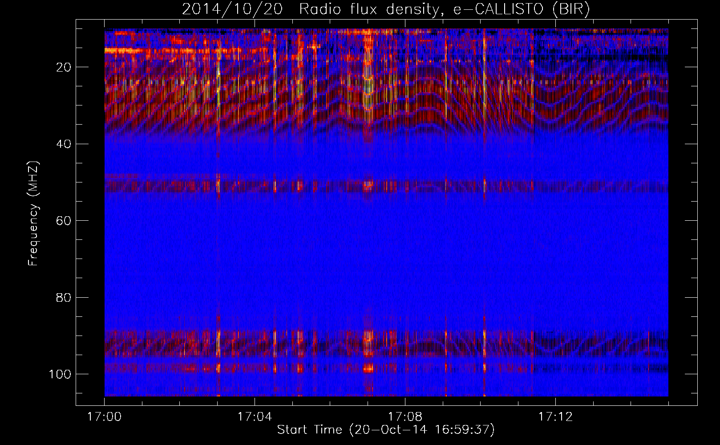
Task: Click the '17:00' time tick label
Action: 105,417
